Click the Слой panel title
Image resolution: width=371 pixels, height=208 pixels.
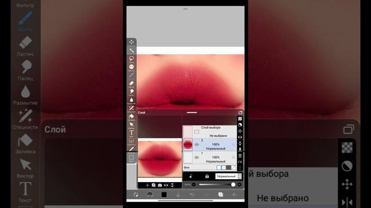[141, 113]
